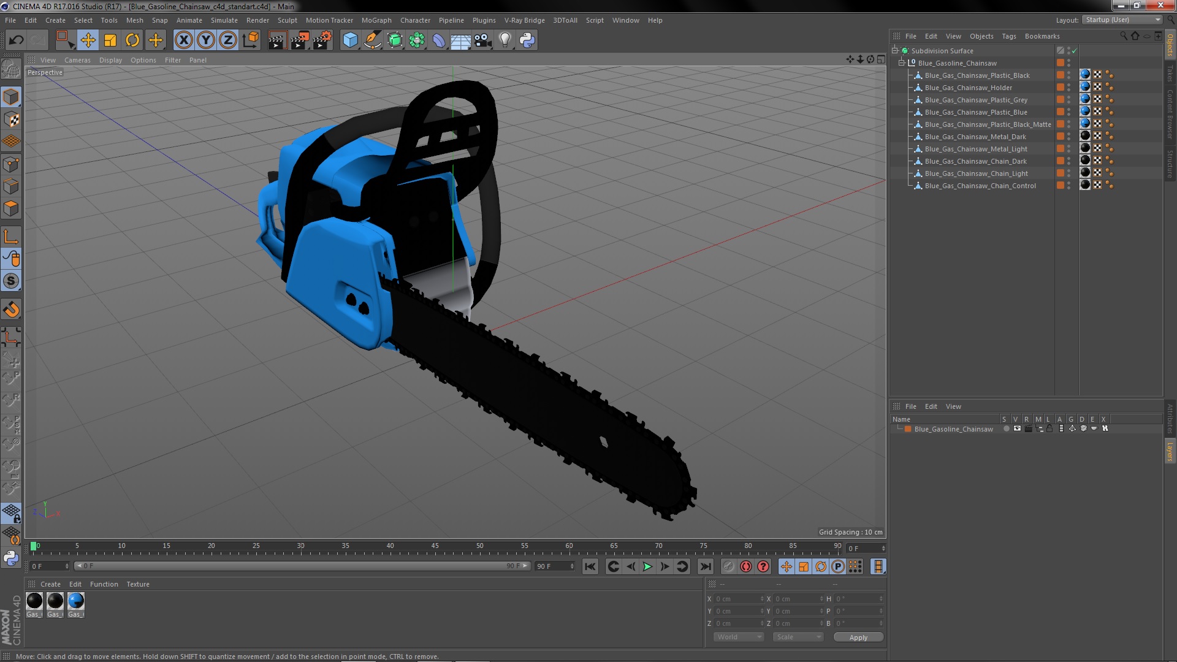Select the Move tool icon

pos(88,40)
